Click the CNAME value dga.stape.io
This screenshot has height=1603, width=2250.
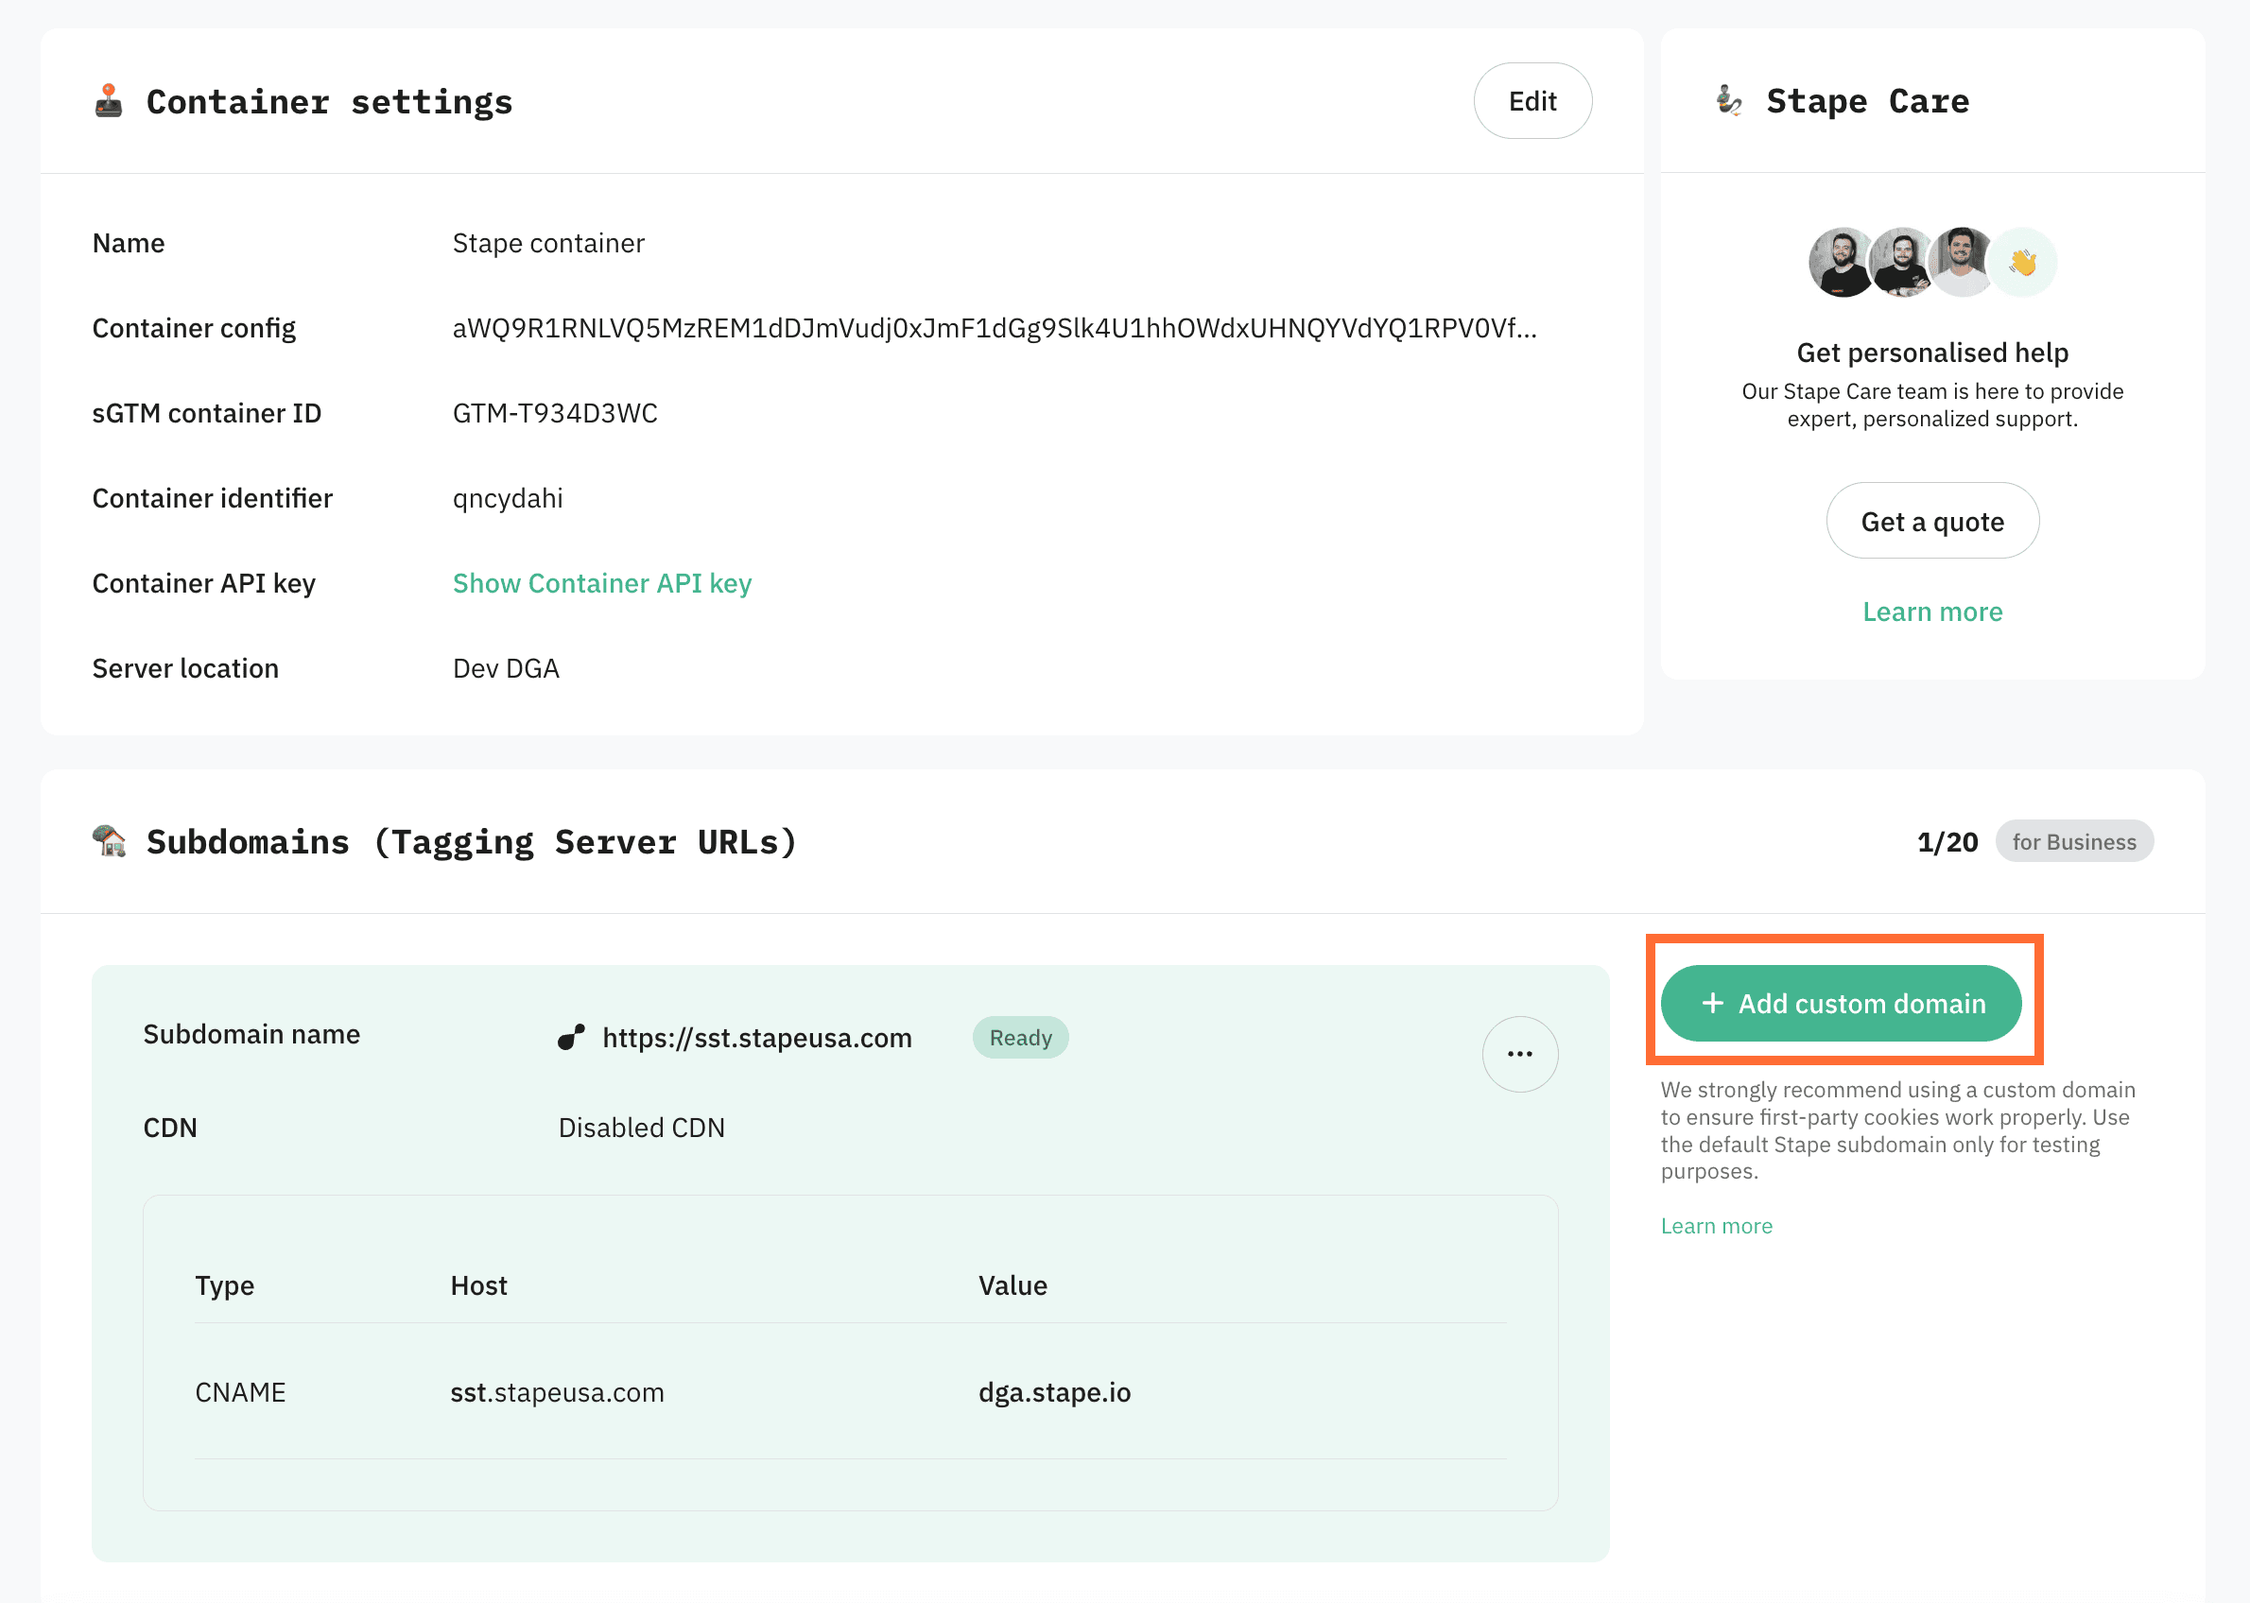(1054, 1392)
